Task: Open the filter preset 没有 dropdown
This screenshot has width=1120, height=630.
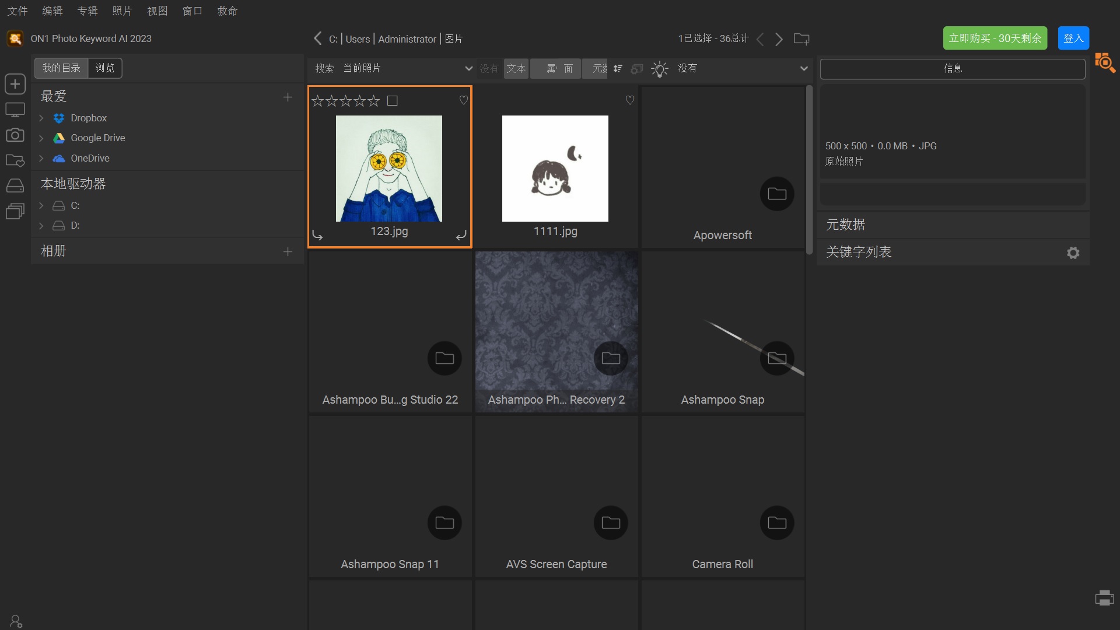Action: point(742,68)
